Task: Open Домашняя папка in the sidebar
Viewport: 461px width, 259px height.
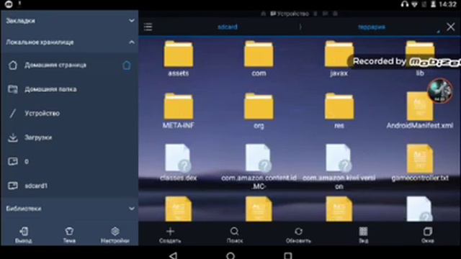Action: point(70,89)
